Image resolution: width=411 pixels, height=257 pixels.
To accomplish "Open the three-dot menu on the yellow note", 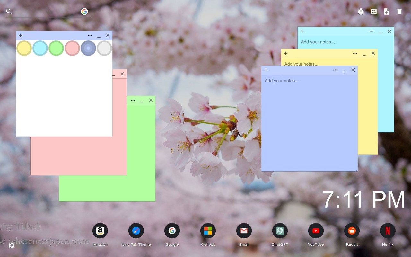I will (x=355, y=53).
